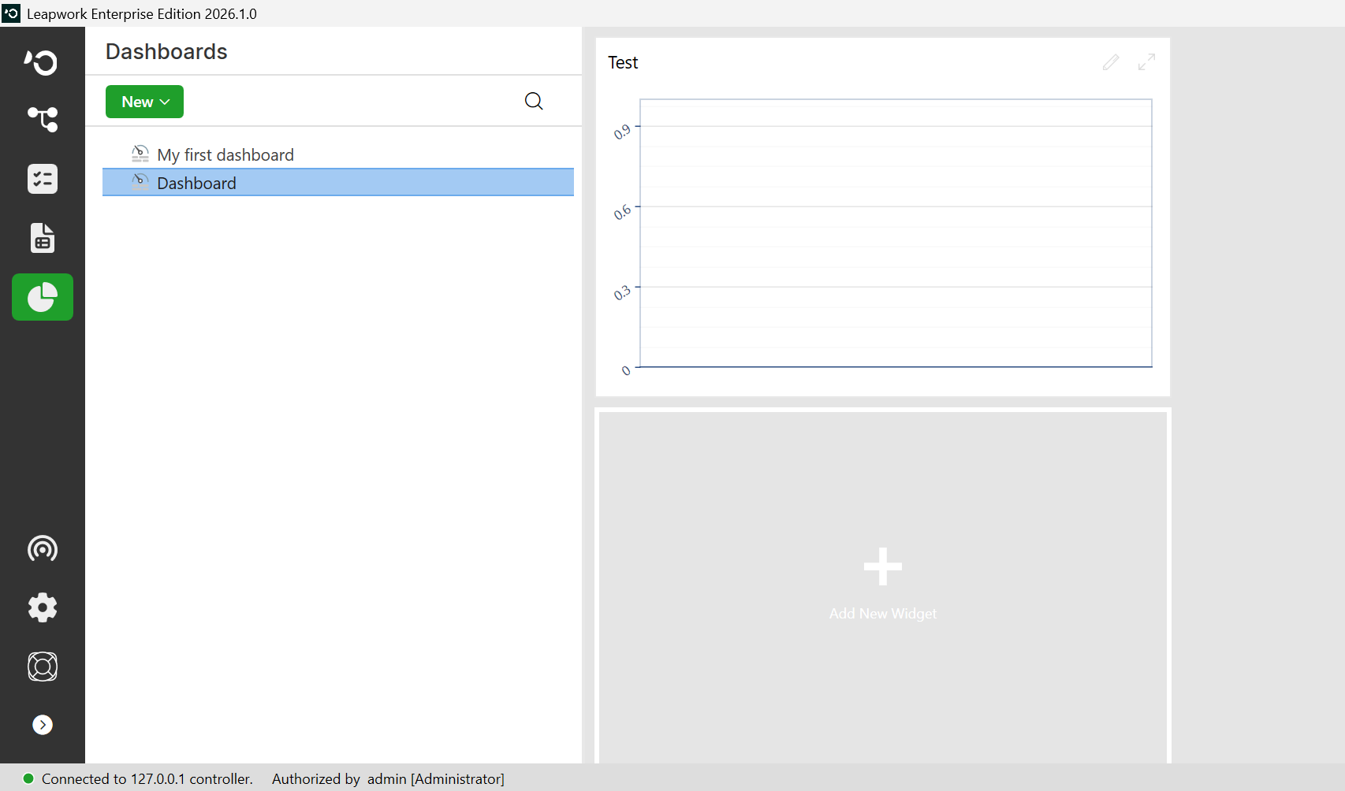Edit the Test widget with pencil
Screen dimensions: 1345x791
[x=1111, y=62]
